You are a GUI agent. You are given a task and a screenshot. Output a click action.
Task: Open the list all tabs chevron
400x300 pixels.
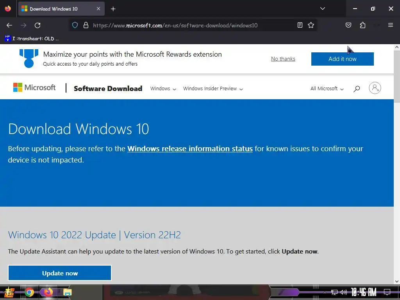[322, 9]
